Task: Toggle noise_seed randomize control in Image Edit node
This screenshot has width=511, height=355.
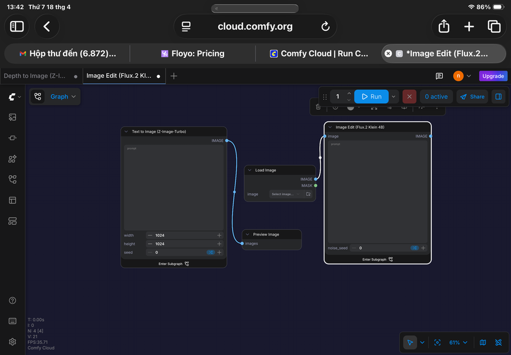Action: pos(414,248)
